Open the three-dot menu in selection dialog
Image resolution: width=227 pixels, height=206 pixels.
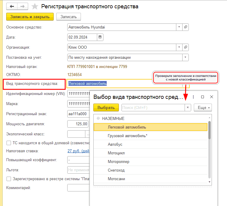point(193,97)
